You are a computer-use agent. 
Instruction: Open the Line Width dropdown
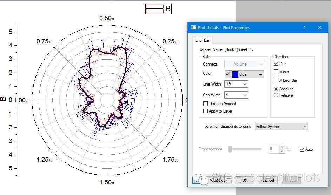point(245,84)
